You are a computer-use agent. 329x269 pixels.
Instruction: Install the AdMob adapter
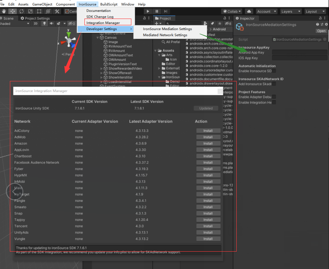208,137
